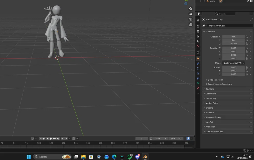Image resolution: width=254 pixels, height=160 pixels.
Task: Open the Material properties tab
Action: [x=198, y=88]
